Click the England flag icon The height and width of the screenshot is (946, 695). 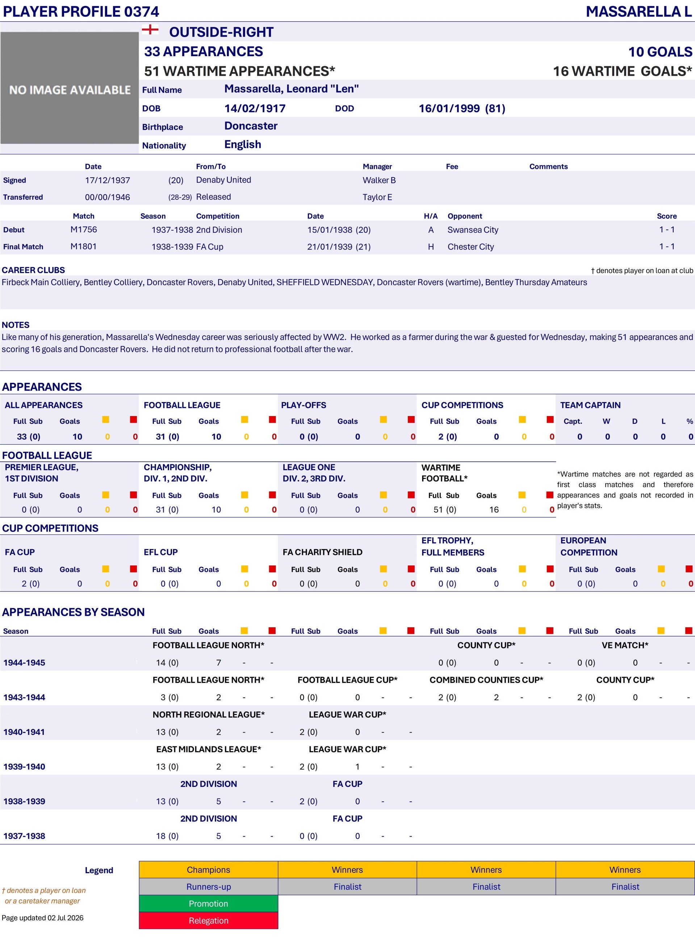click(x=150, y=29)
